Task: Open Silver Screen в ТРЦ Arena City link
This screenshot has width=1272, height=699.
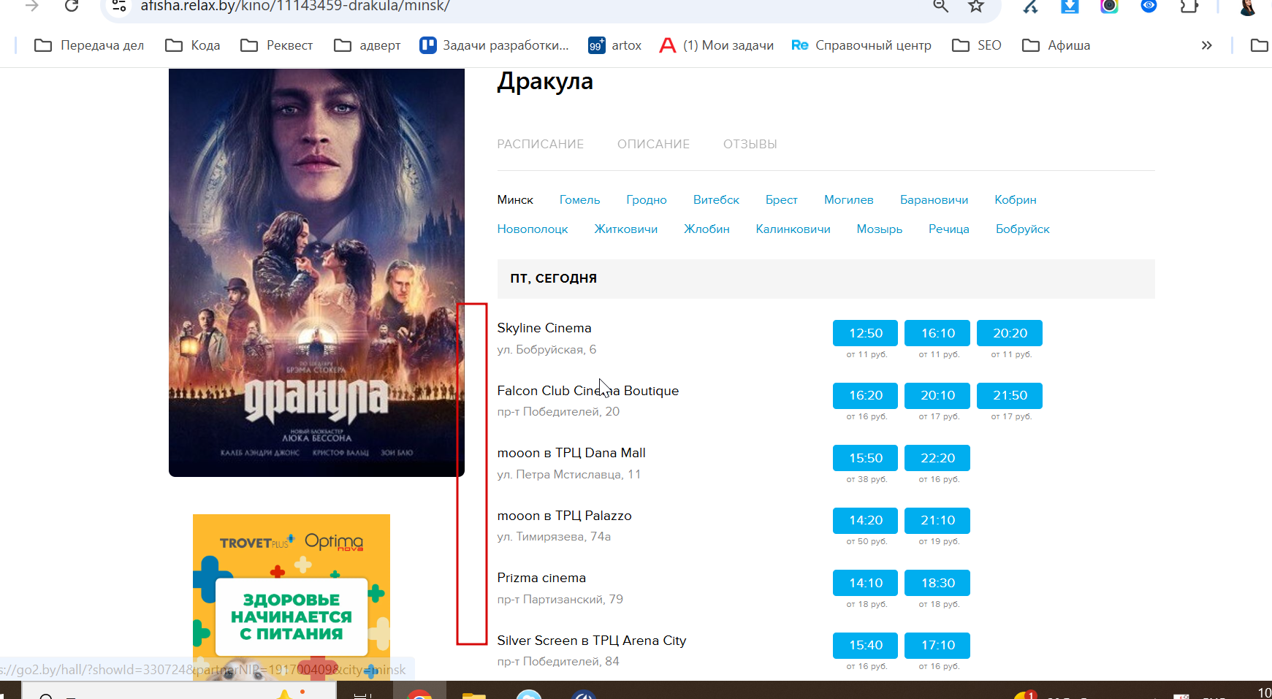Action: pos(592,641)
